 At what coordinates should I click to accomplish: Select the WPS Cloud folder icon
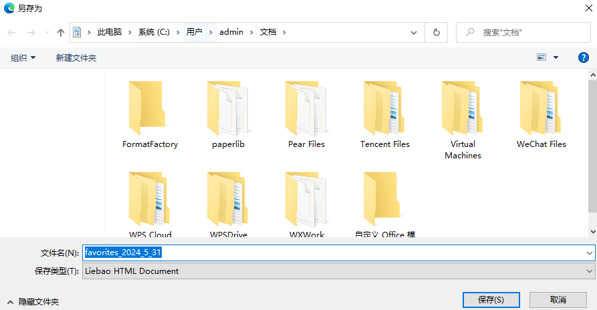pyautogui.click(x=149, y=199)
